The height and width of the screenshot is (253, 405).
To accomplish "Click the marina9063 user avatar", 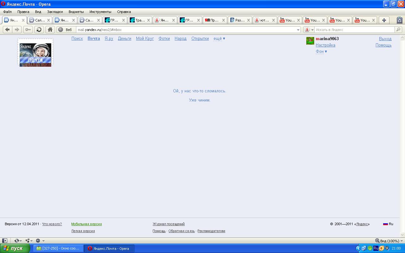I will click(310, 41).
